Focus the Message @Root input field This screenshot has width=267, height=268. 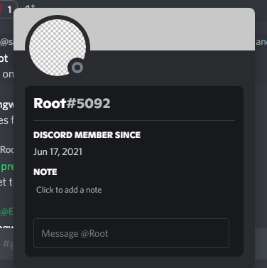coord(131,233)
